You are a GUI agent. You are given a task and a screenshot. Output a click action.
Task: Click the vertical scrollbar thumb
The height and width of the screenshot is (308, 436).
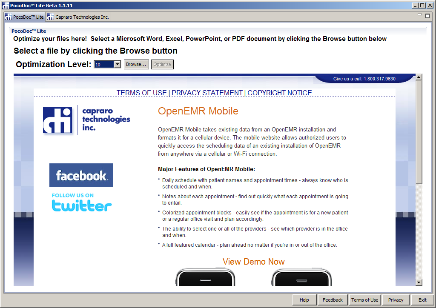coord(419,132)
